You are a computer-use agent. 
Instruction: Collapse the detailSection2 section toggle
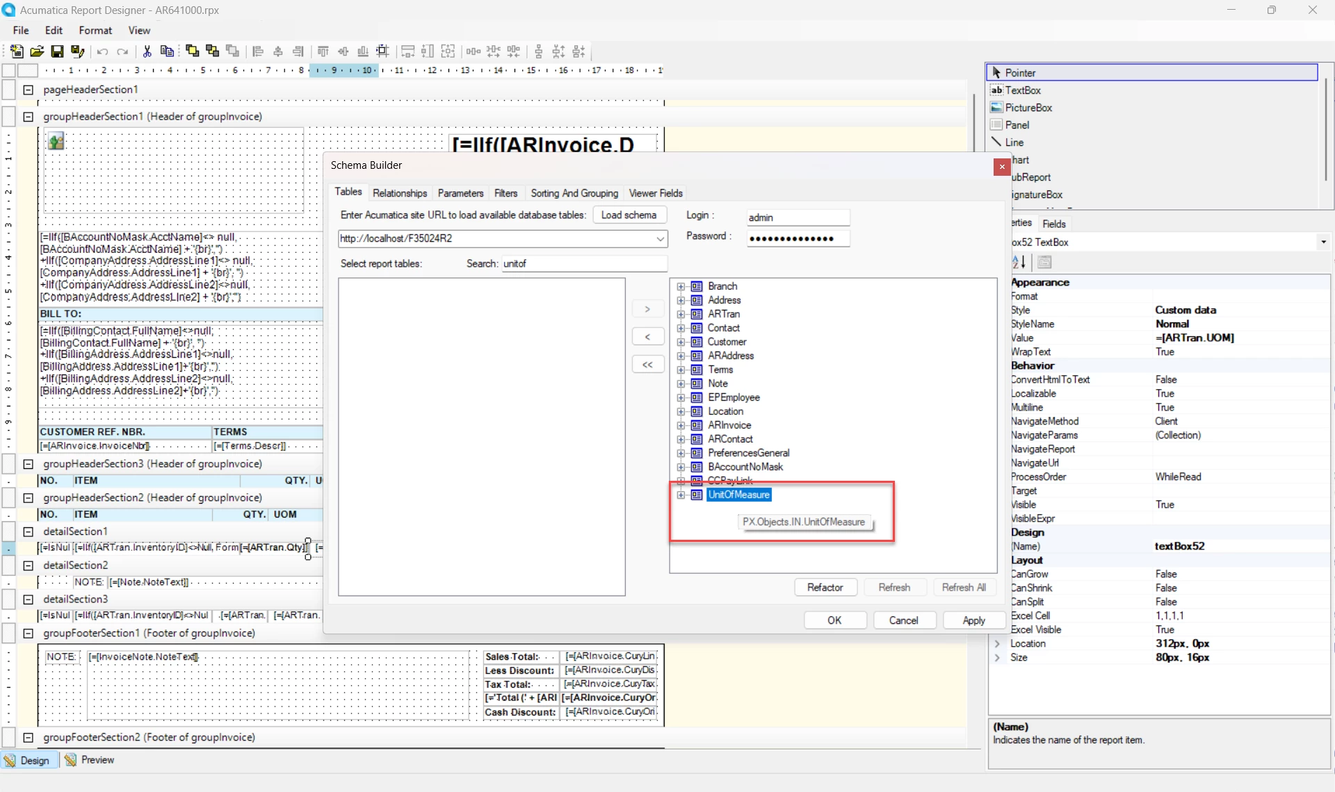coord(29,566)
